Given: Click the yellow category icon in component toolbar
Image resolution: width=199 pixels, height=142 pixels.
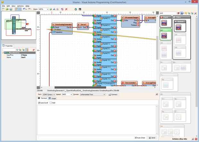Looking at the screenshot, I should click(186, 13).
